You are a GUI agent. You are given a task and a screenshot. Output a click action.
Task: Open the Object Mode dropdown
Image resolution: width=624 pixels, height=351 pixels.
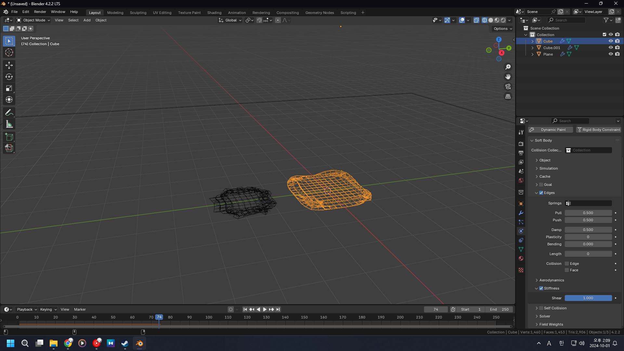click(33, 20)
